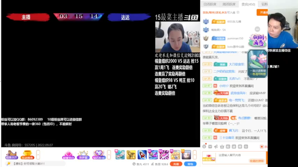Image resolution: width=298 pixels, height=167 pixels.
Task: Open the mail envelope icon
Action: 210,146
